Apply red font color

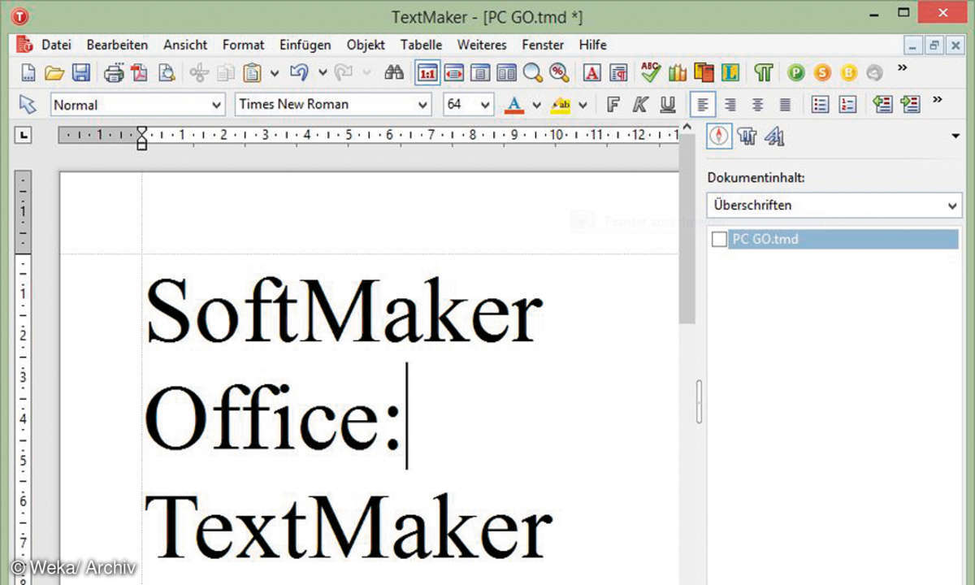click(x=513, y=105)
